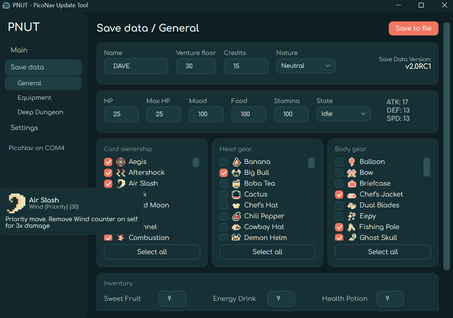Select all Body gear items
The image size is (453, 318).
click(x=383, y=252)
